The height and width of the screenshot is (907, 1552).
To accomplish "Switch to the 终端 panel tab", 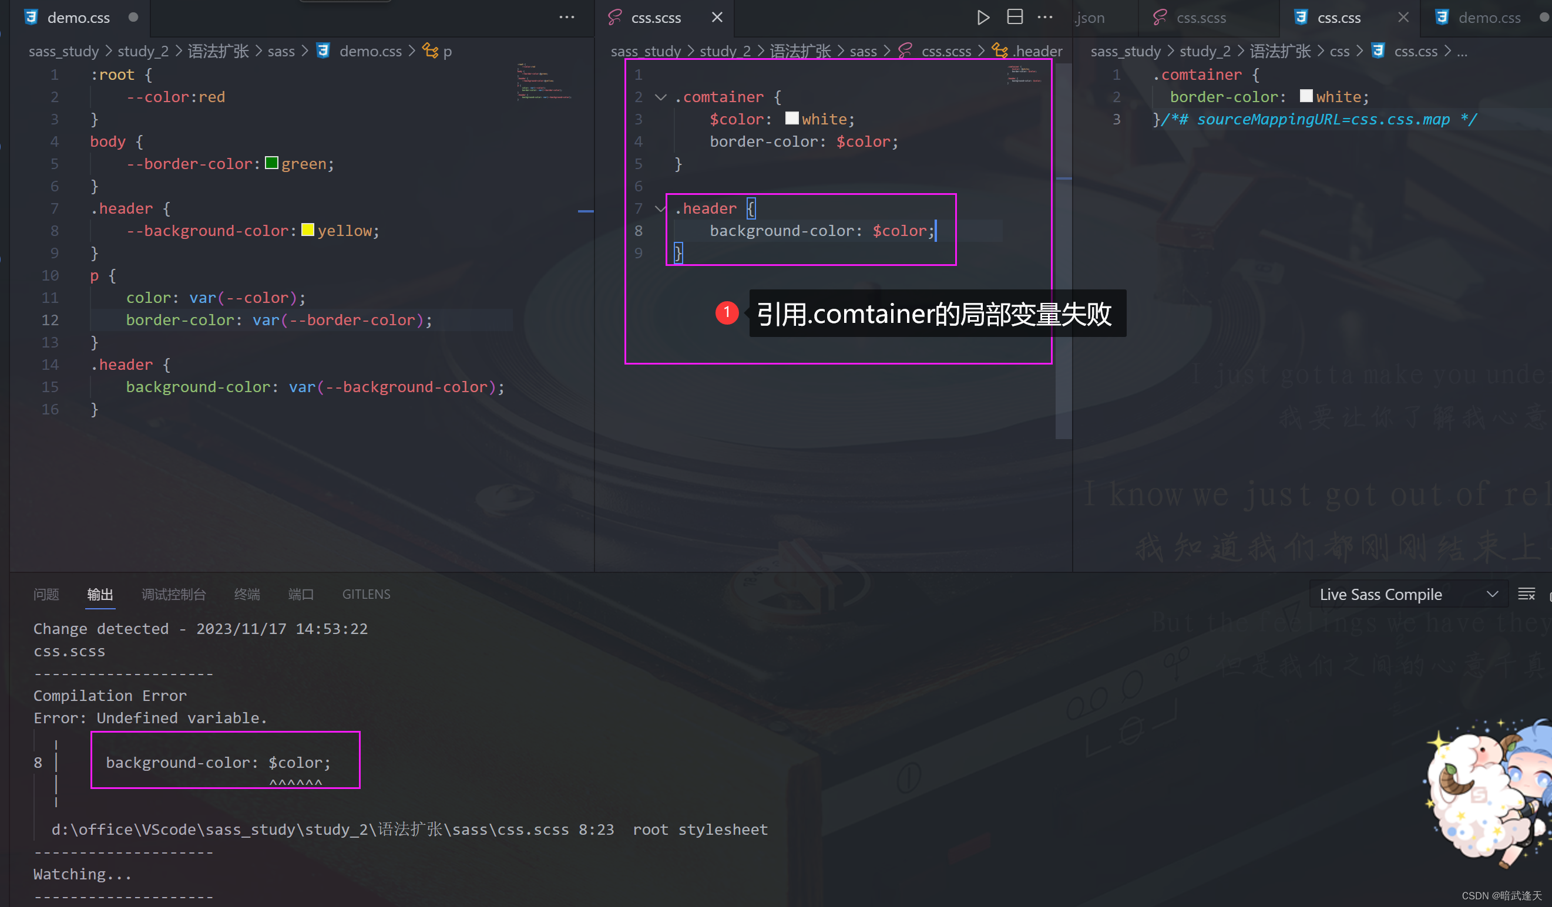I will tap(247, 594).
